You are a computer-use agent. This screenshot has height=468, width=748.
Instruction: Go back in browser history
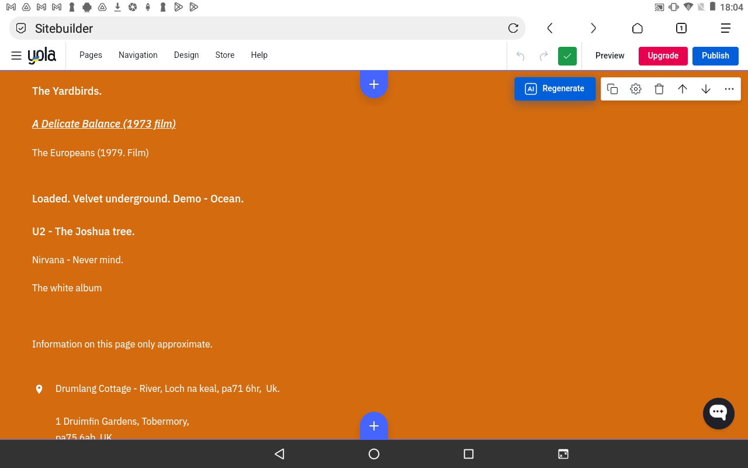[x=550, y=28]
